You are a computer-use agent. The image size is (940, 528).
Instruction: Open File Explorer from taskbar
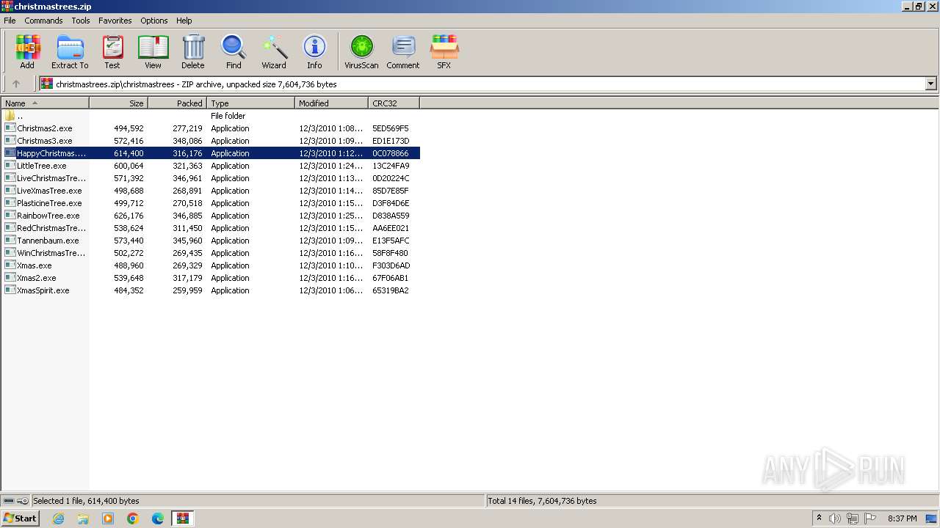point(83,518)
